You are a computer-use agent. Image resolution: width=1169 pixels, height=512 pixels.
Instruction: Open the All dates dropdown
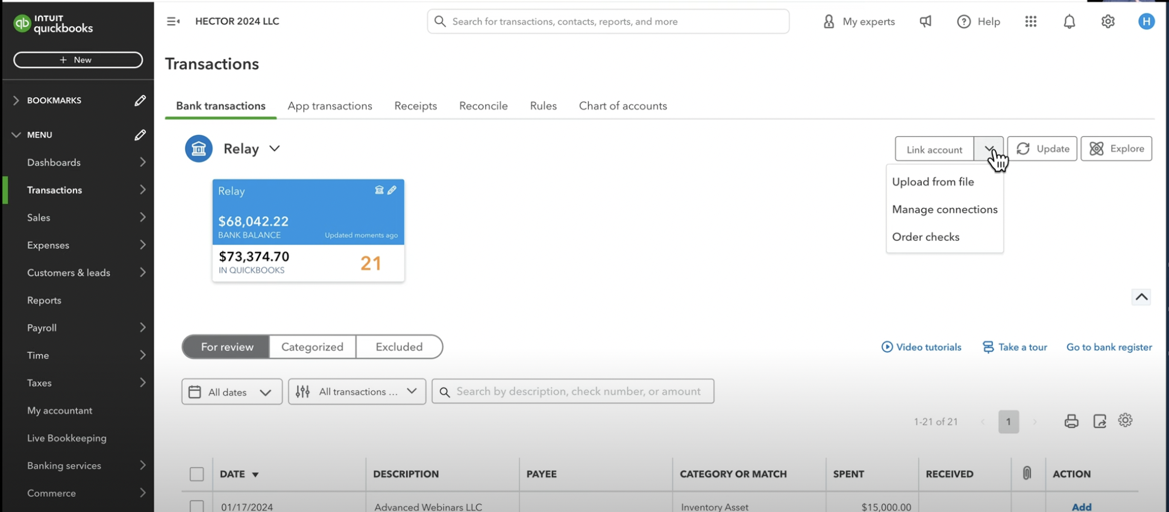(232, 392)
